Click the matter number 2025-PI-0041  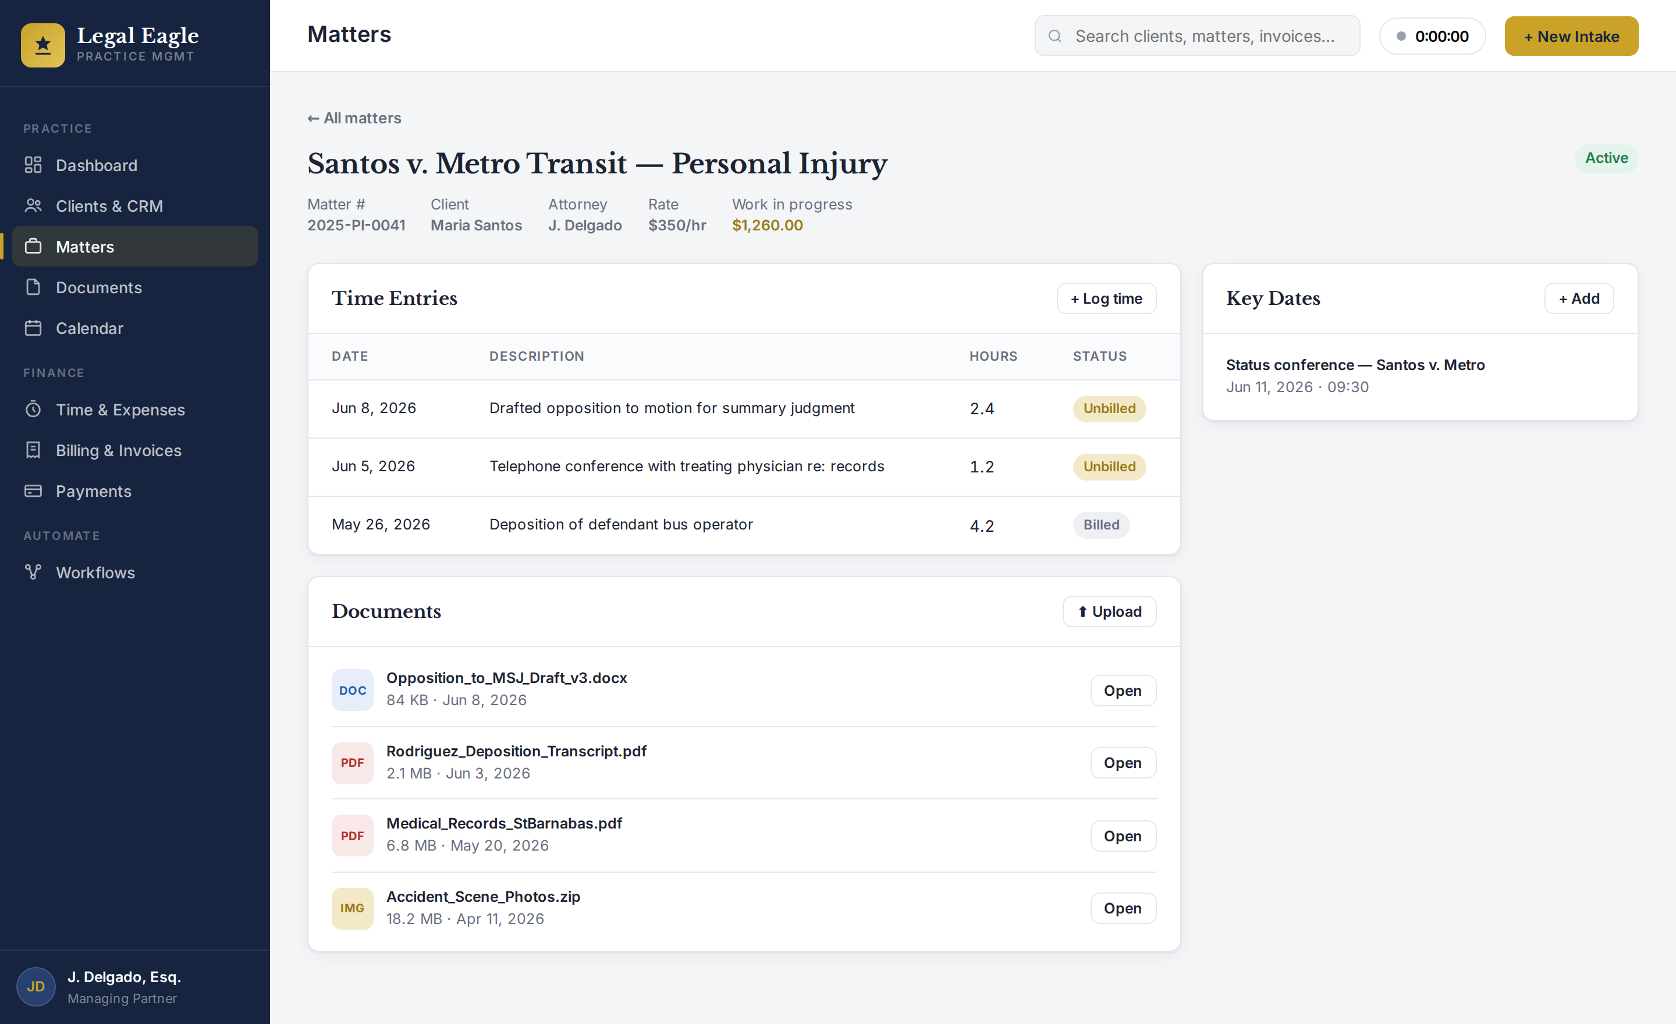[x=356, y=225]
